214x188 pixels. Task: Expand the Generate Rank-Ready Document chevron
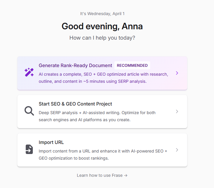[x=177, y=73]
